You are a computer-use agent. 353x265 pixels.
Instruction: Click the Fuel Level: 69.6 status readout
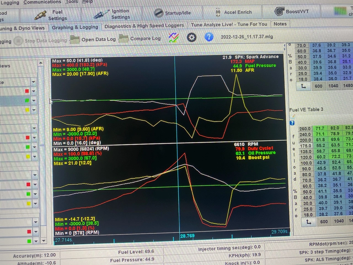tap(136, 252)
